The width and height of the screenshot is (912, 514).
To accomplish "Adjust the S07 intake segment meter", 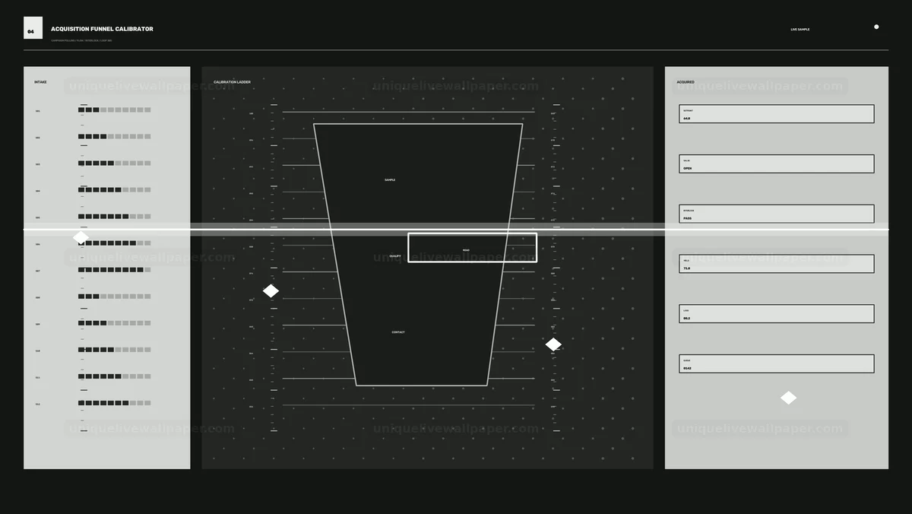I will pyautogui.click(x=114, y=270).
